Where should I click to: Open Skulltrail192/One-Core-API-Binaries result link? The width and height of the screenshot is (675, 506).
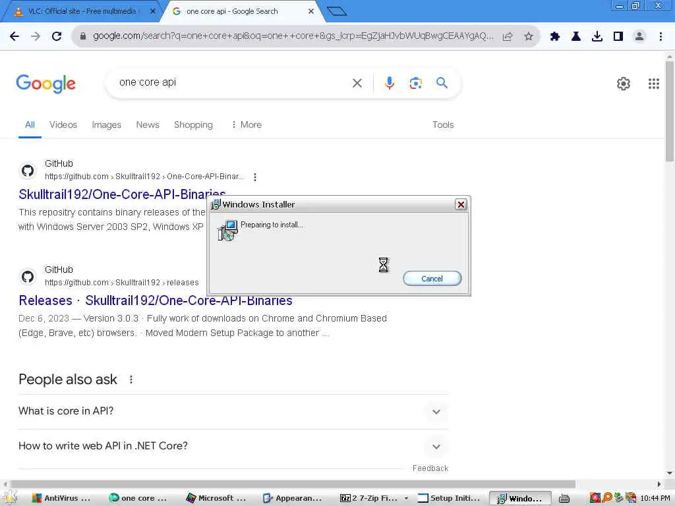click(122, 194)
